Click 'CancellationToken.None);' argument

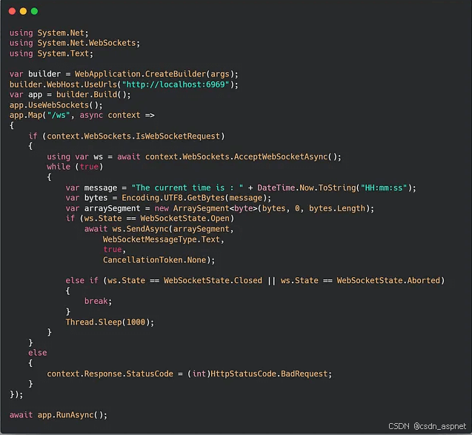coord(159,260)
